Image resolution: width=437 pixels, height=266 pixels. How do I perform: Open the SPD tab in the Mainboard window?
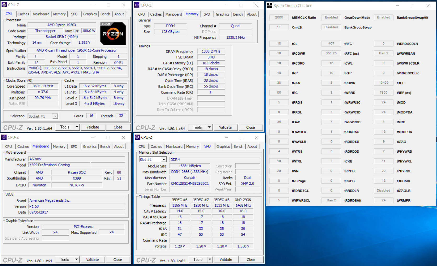pos(74,147)
